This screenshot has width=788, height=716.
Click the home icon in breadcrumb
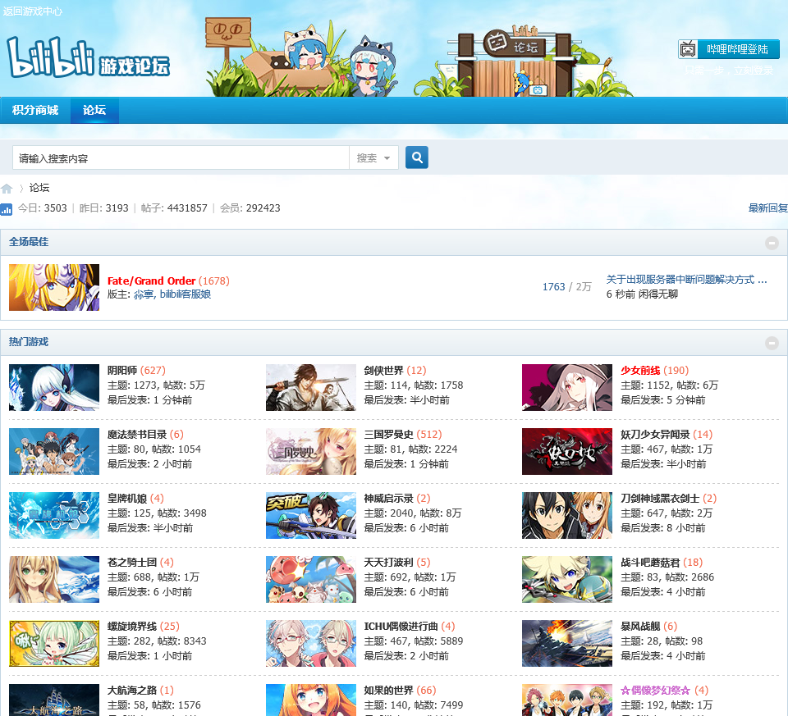(x=7, y=189)
